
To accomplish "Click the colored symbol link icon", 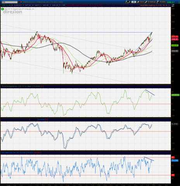I will coord(21,2).
